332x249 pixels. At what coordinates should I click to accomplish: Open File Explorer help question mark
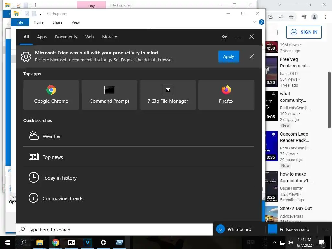coord(262,22)
